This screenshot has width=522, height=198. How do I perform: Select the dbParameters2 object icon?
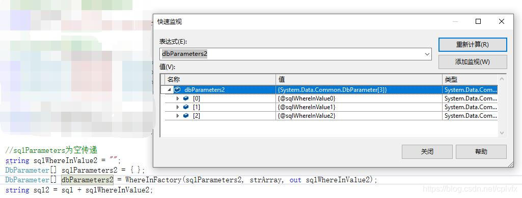pos(177,89)
